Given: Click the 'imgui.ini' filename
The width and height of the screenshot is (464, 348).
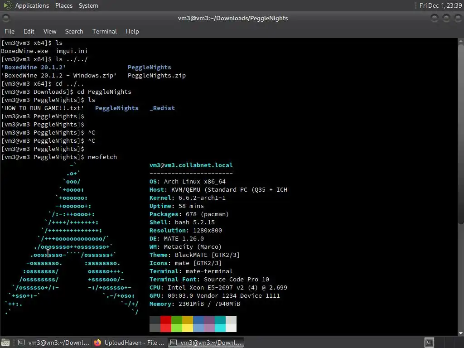Looking at the screenshot, I should pyautogui.click(x=71, y=51).
